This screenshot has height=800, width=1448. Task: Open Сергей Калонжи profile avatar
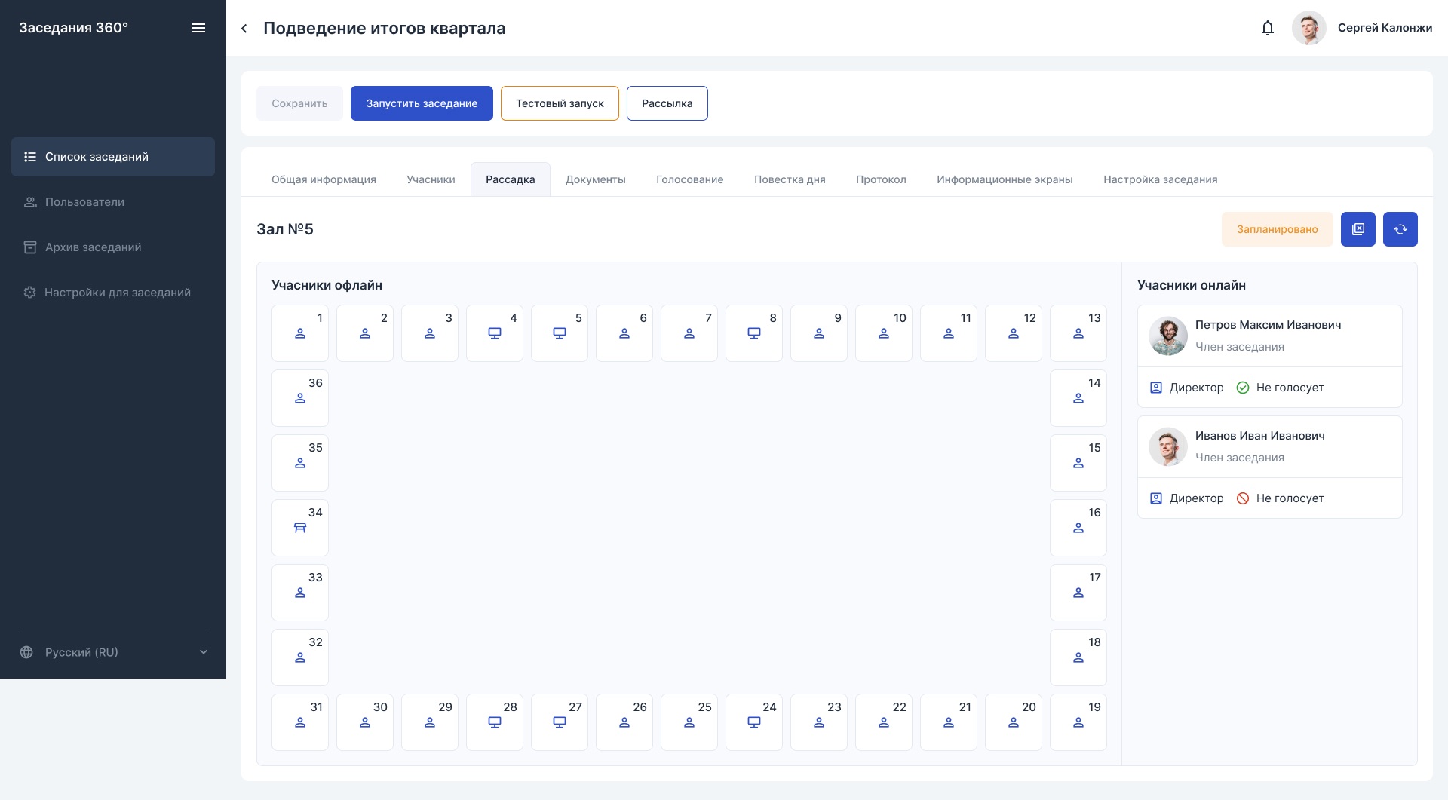coord(1308,28)
